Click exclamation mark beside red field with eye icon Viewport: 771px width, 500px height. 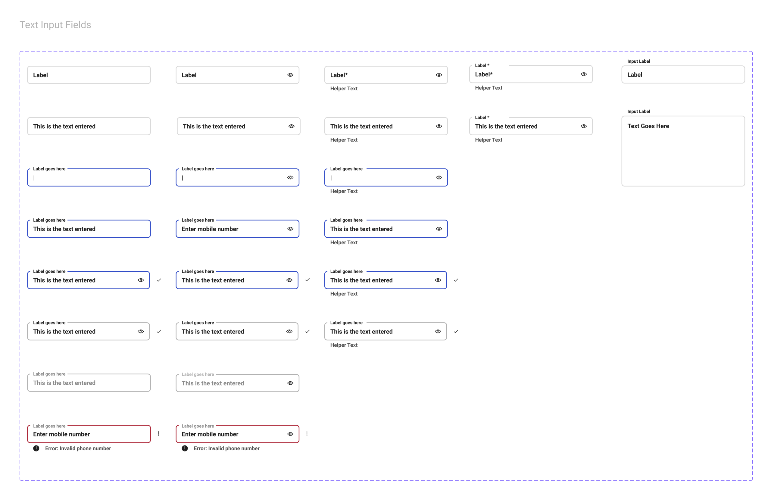coord(307,433)
